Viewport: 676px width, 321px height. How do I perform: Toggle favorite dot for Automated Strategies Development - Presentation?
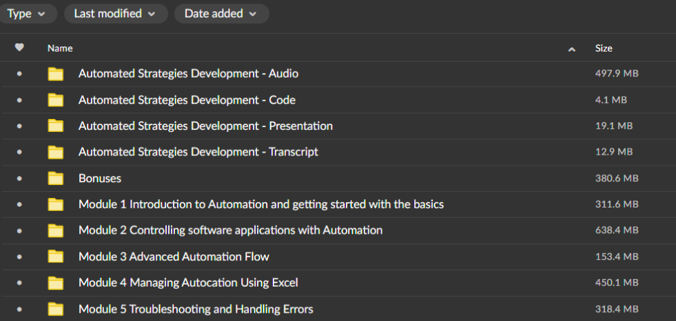(19, 126)
